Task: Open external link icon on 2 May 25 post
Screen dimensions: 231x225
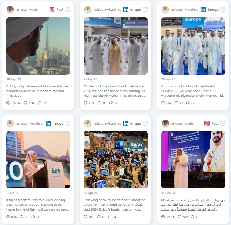Action: point(145,9)
